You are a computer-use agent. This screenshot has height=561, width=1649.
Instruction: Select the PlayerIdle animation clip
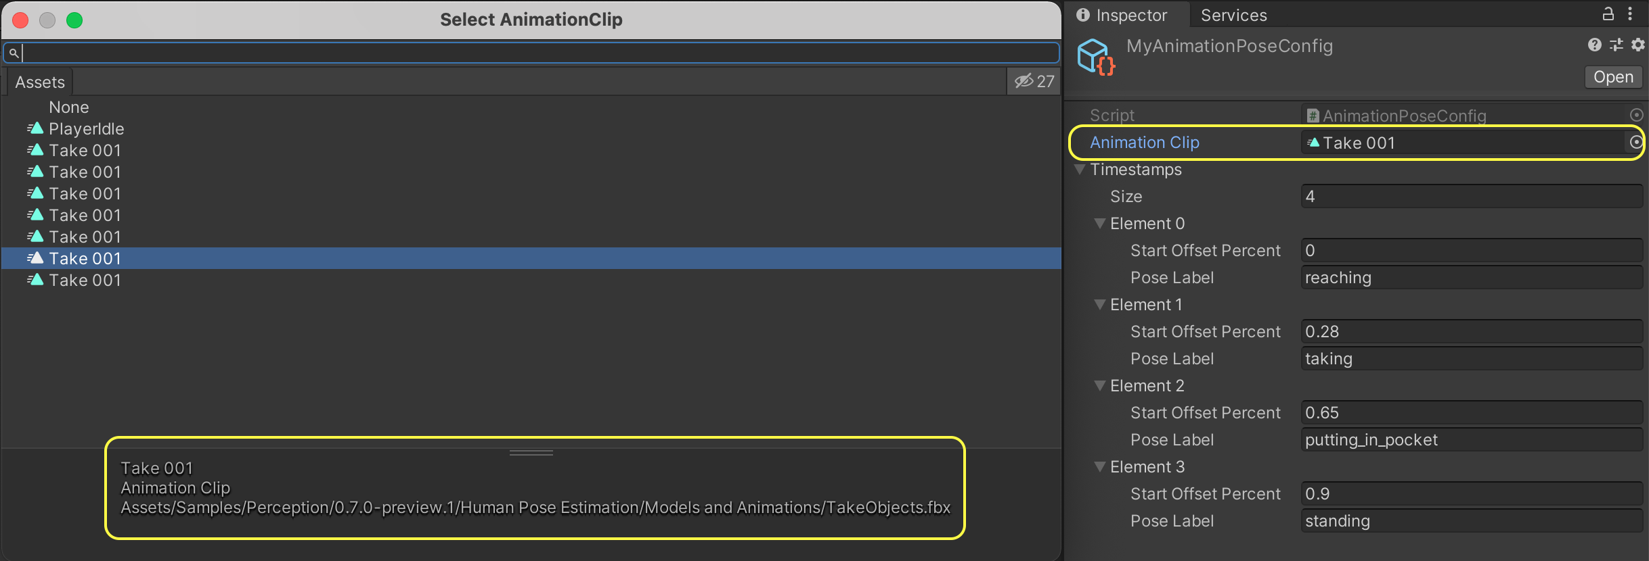coord(86,128)
